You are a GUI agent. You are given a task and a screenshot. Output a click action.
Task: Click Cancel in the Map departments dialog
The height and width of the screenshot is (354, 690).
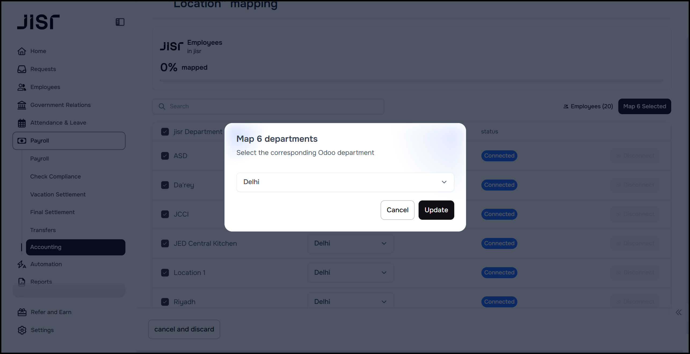397,210
